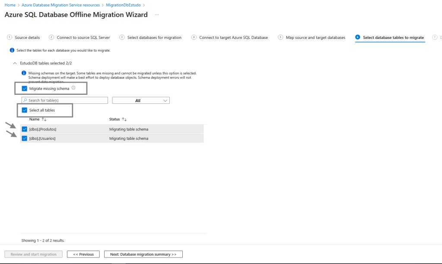This screenshot has width=442, height=264.
Task: Click the Status column sort arrows icon
Action: point(124,119)
